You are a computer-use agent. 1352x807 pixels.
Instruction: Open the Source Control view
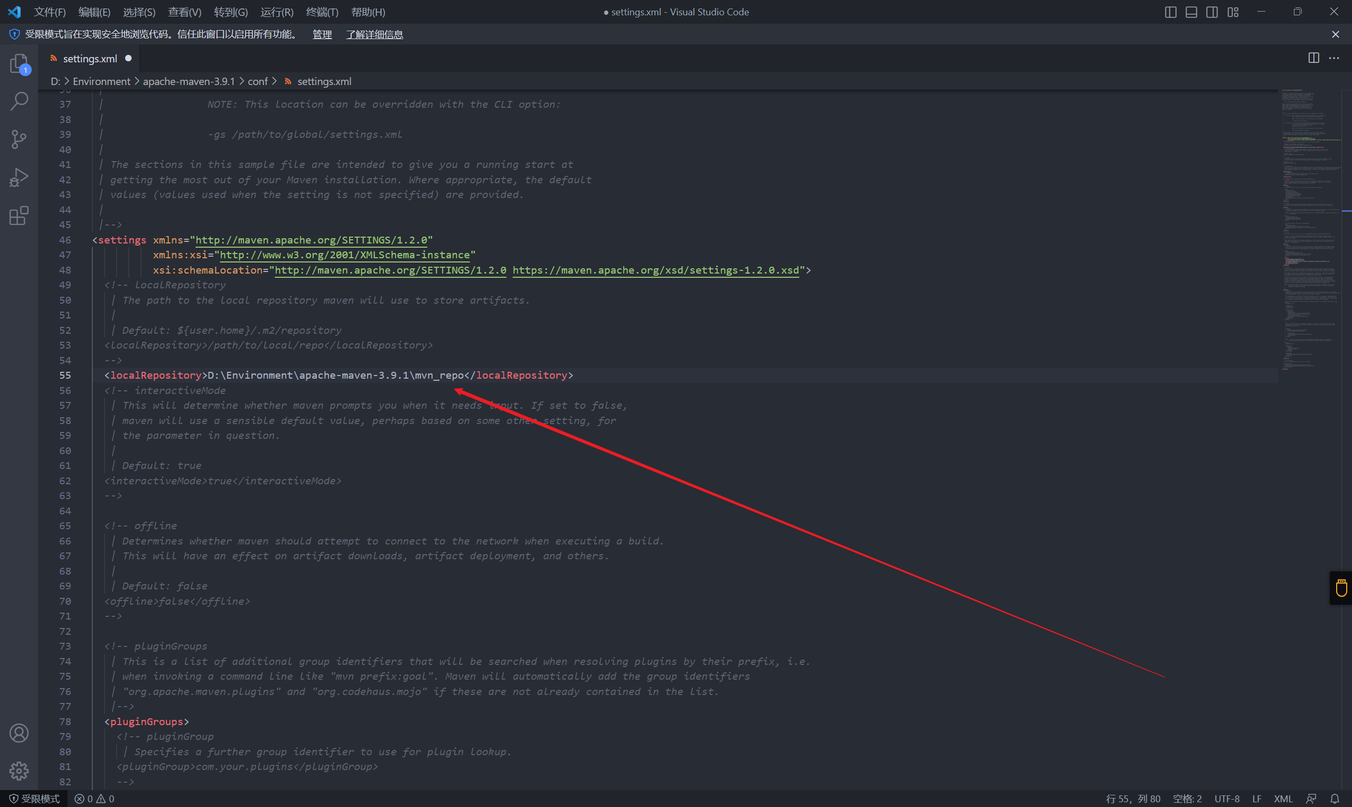point(19,139)
